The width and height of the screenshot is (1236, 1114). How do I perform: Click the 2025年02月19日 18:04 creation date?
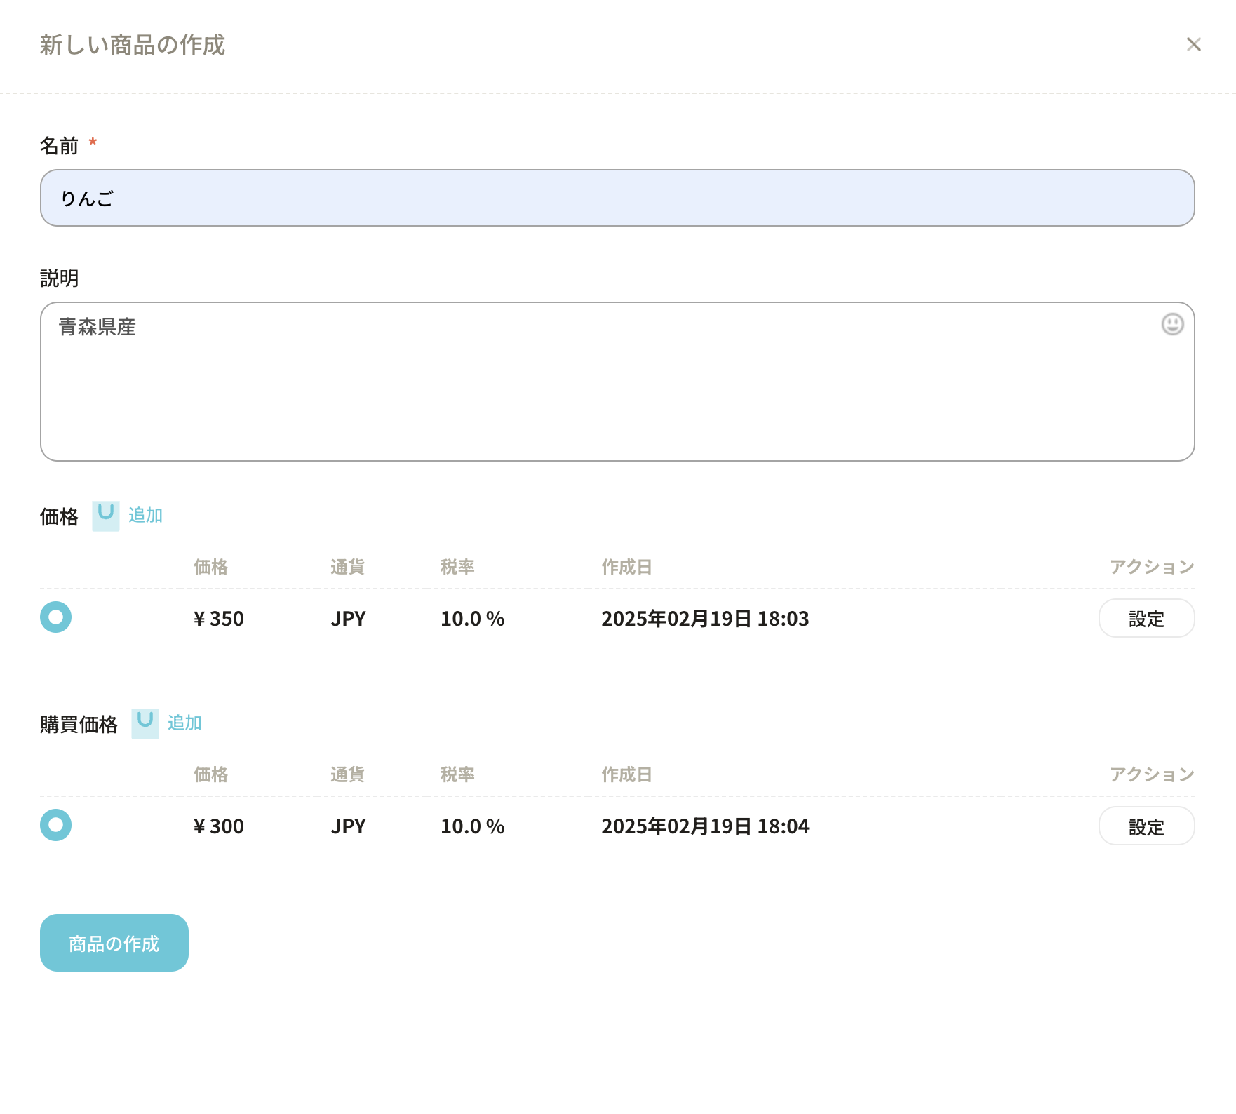(705, 826)
